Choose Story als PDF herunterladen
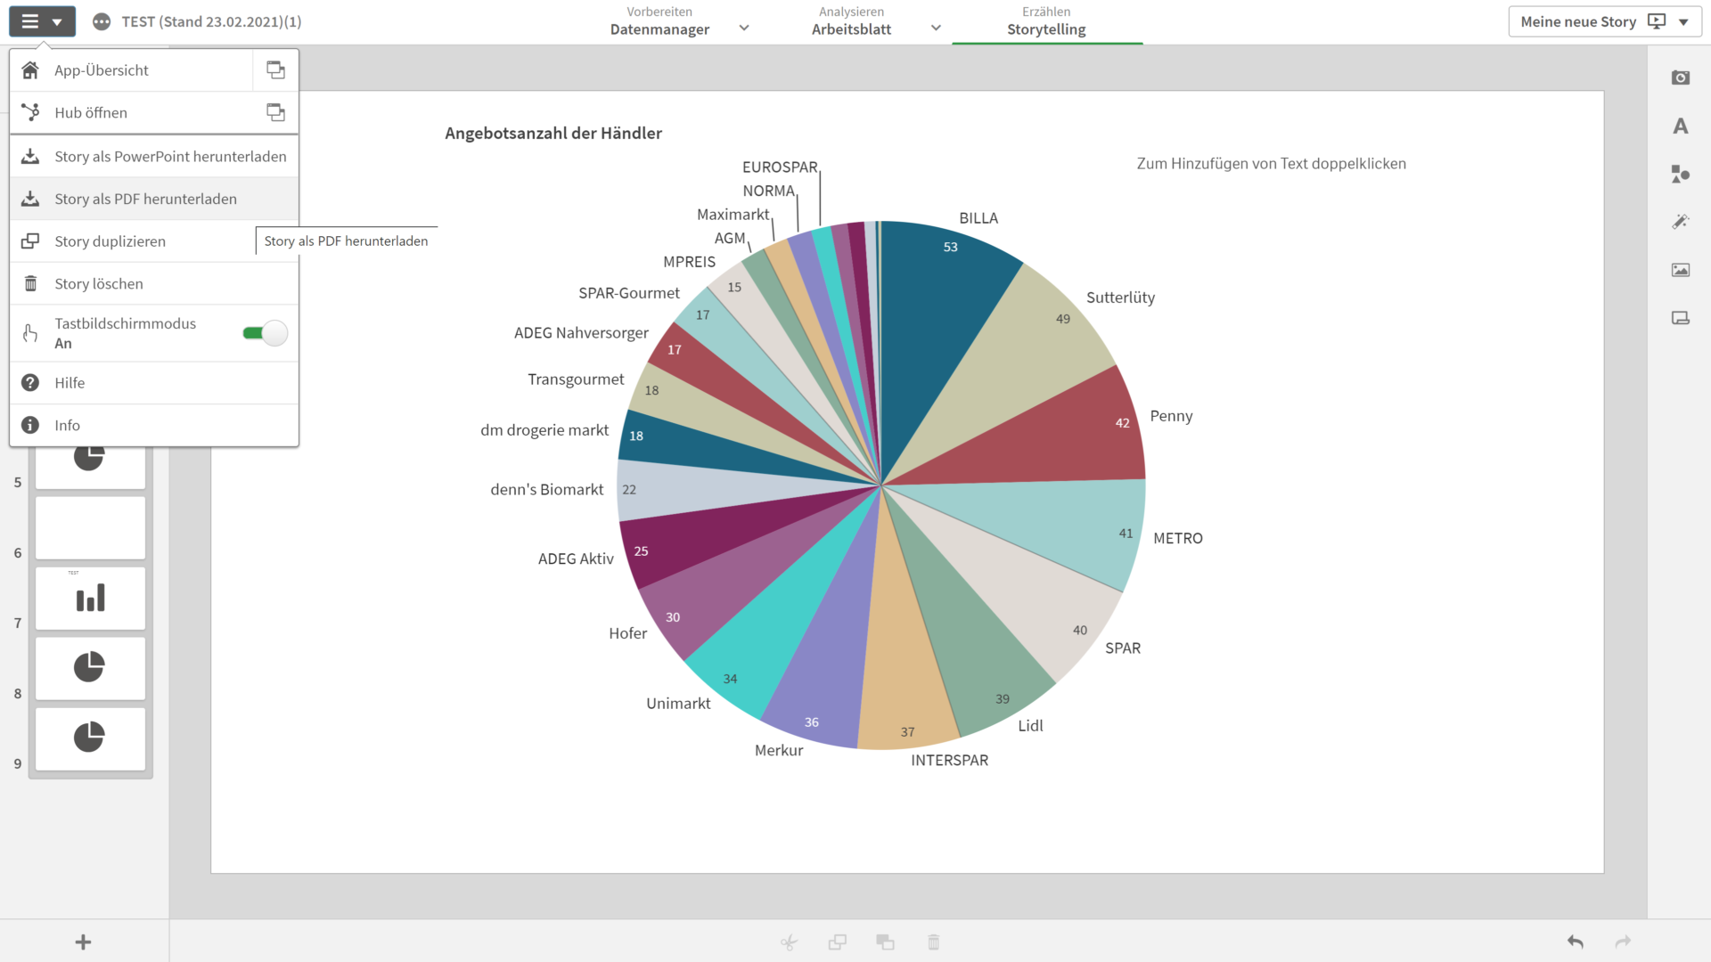 (153, 199)
